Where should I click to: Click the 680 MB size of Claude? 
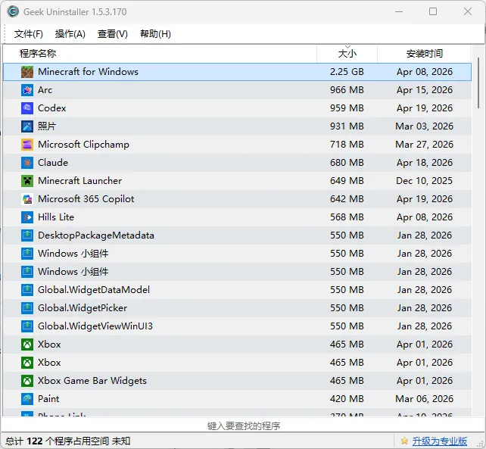point(347,163)
